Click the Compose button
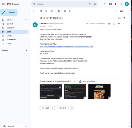Screen dimensions: 132x128 [x=9, y=12]
